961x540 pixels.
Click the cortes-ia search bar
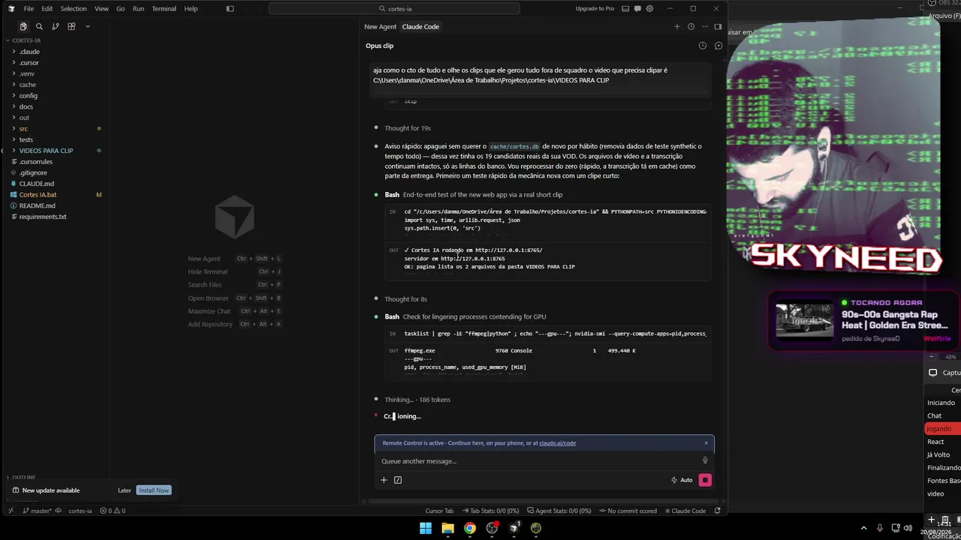(394, 9)
